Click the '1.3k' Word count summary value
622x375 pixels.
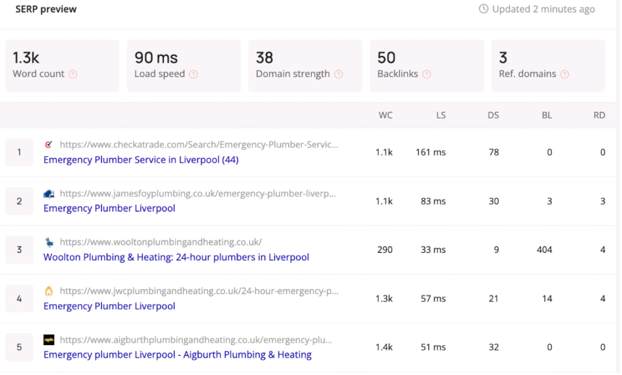point(26,58)
